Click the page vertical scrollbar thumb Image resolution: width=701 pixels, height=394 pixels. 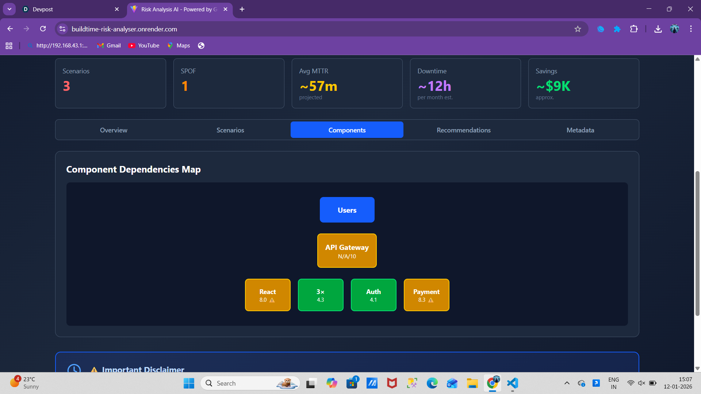click(697, 243)
